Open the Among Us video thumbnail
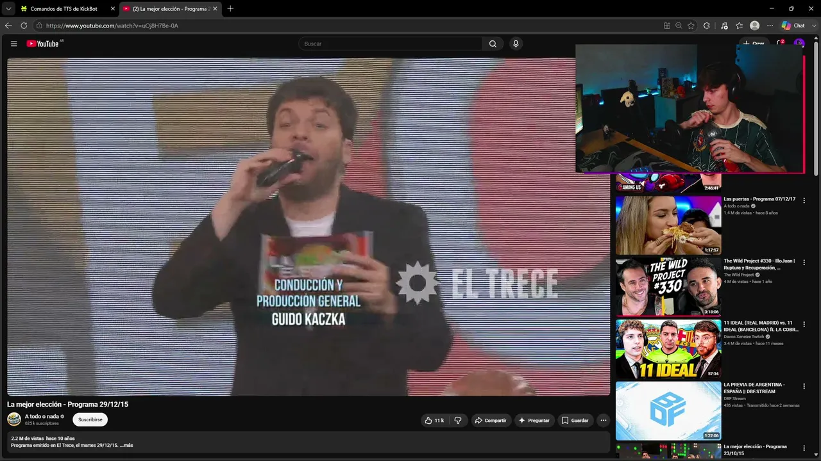This screenshot has width=821, height=461. (668, 183)
